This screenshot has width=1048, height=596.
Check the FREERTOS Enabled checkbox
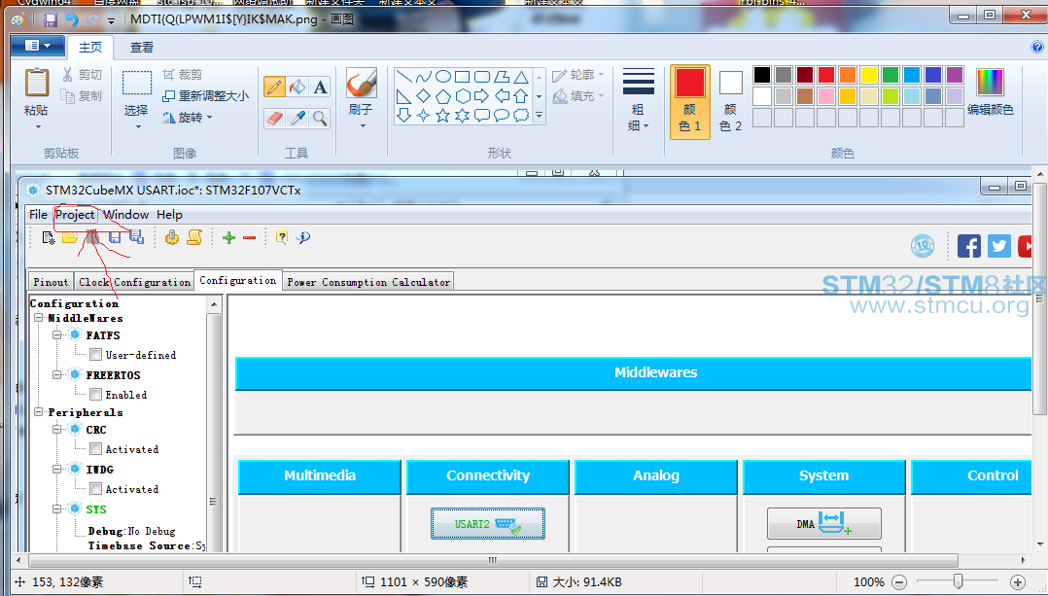[x=95, y=395]
